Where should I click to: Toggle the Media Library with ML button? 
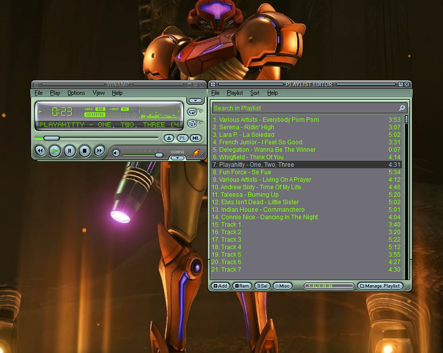[196, 138]
